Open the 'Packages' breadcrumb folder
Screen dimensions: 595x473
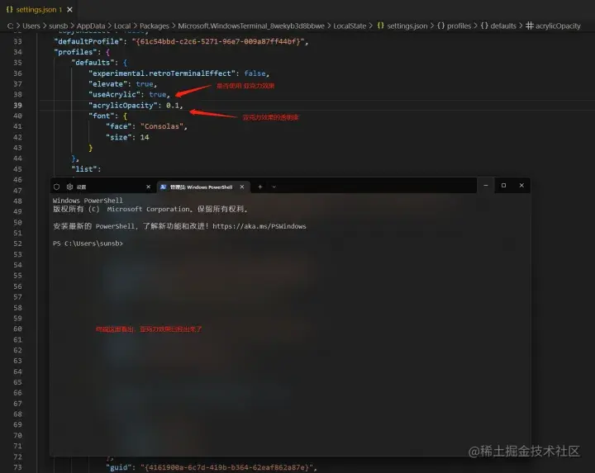(154, 26)
